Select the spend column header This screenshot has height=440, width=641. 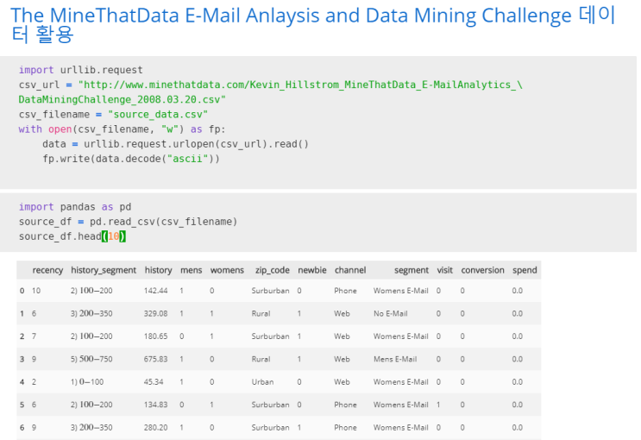pos(525,270)
